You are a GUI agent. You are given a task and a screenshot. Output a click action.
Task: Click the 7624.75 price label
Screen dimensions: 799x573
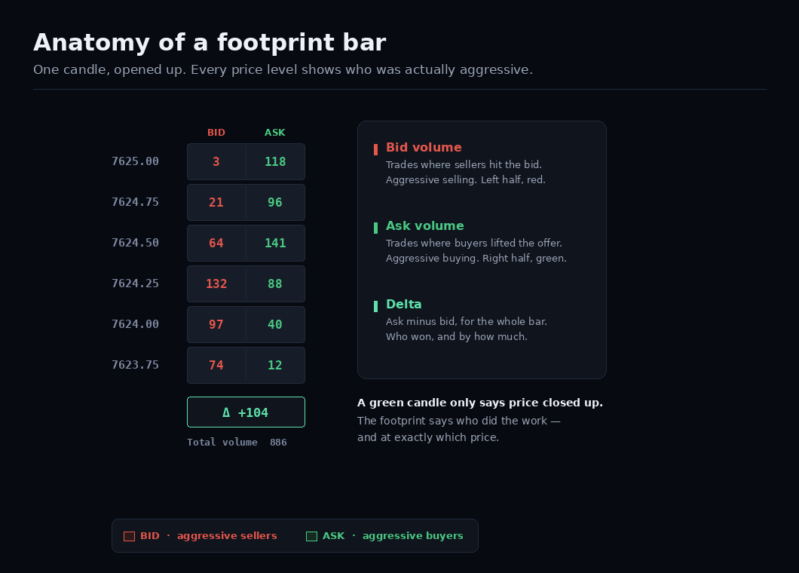tap(135, 202)
